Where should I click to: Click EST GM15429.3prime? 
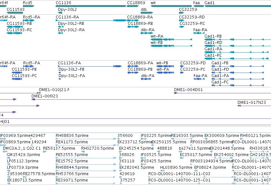(9, 158)
